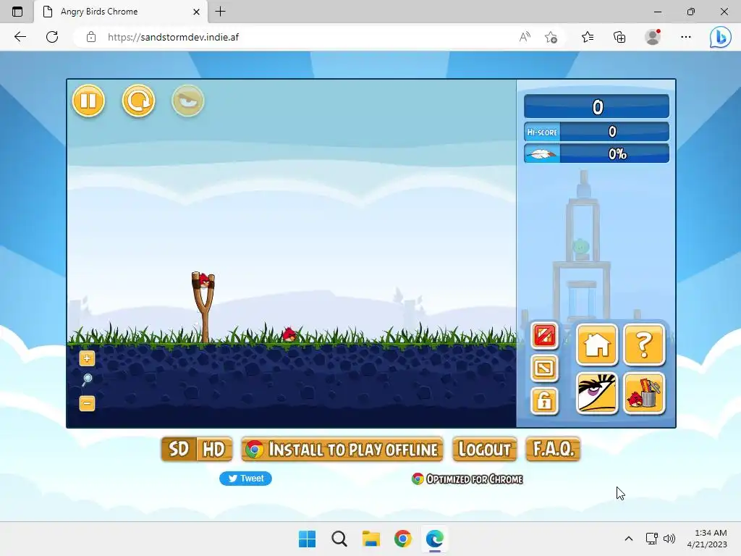The height and width of the screenshot is (556, 741).
Task: Click the red bird waiting in grass
Action: 289,334
